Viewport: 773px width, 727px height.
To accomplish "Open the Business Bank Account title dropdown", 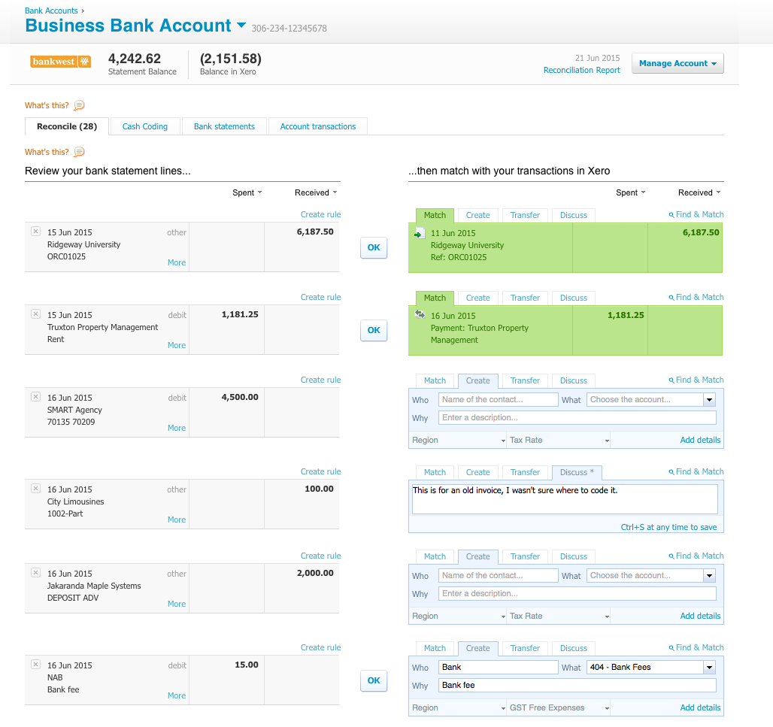I will click(x=241, y=26).
